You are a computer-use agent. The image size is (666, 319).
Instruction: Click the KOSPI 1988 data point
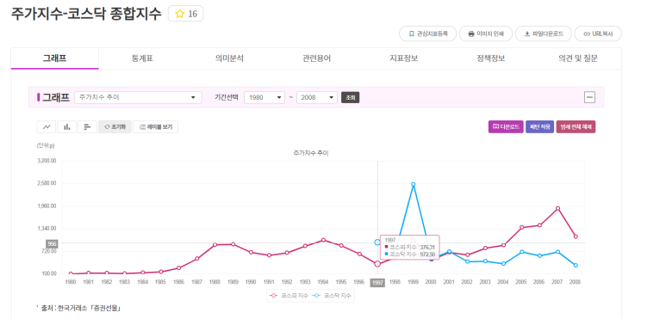(x=215, y=244)
